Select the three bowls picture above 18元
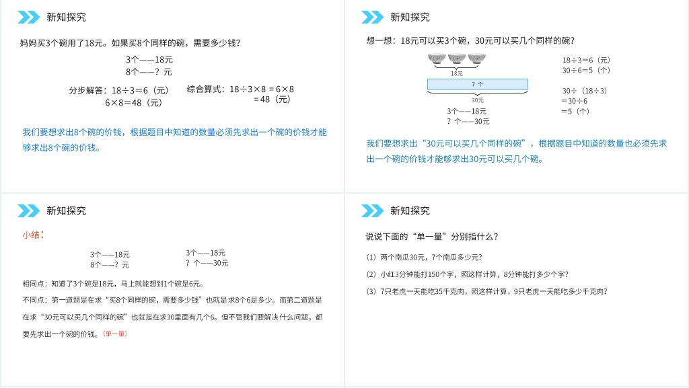Screen dimensions: 689x388 (x=457, y=59)
